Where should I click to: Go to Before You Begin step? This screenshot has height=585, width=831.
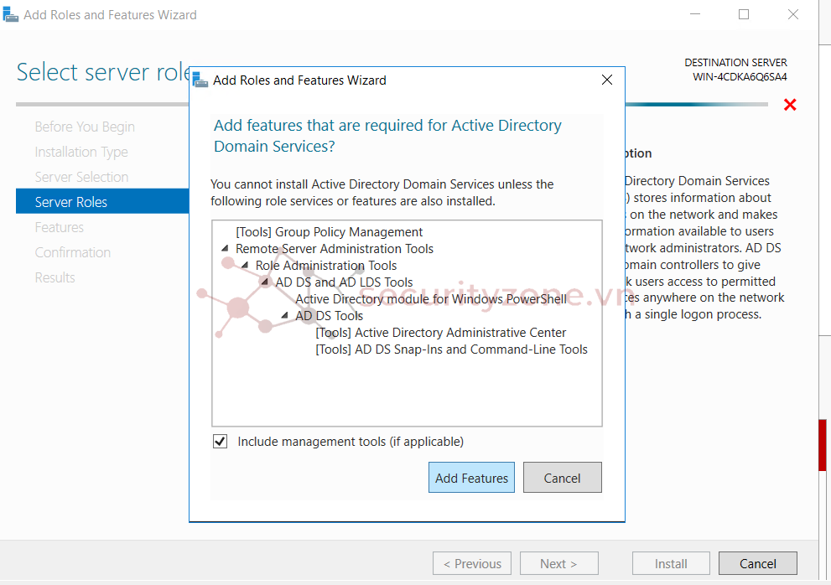click(85, 127)
